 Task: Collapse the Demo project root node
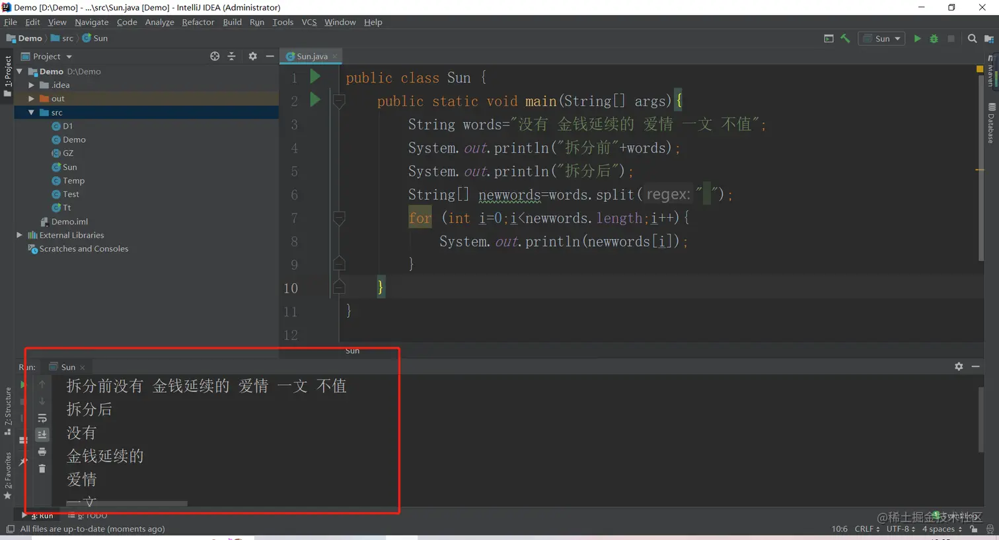(x=19, y=71)
